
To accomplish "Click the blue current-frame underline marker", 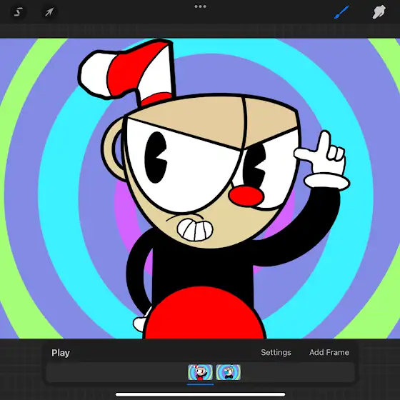I will (200, 384).
